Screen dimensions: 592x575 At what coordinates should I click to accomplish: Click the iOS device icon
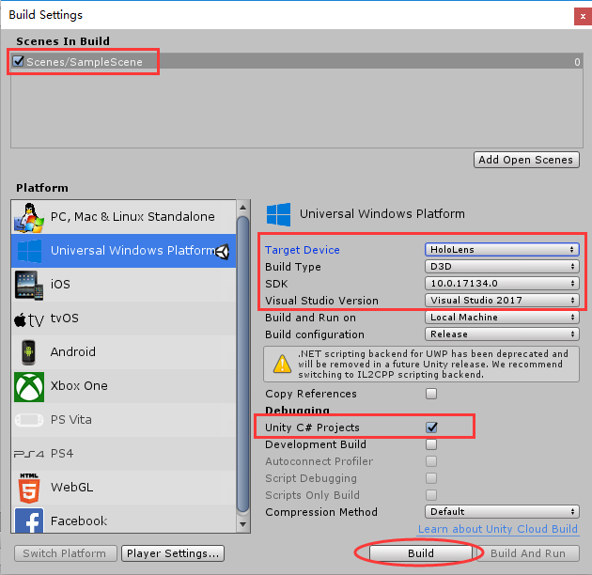(x=29, y=285)
